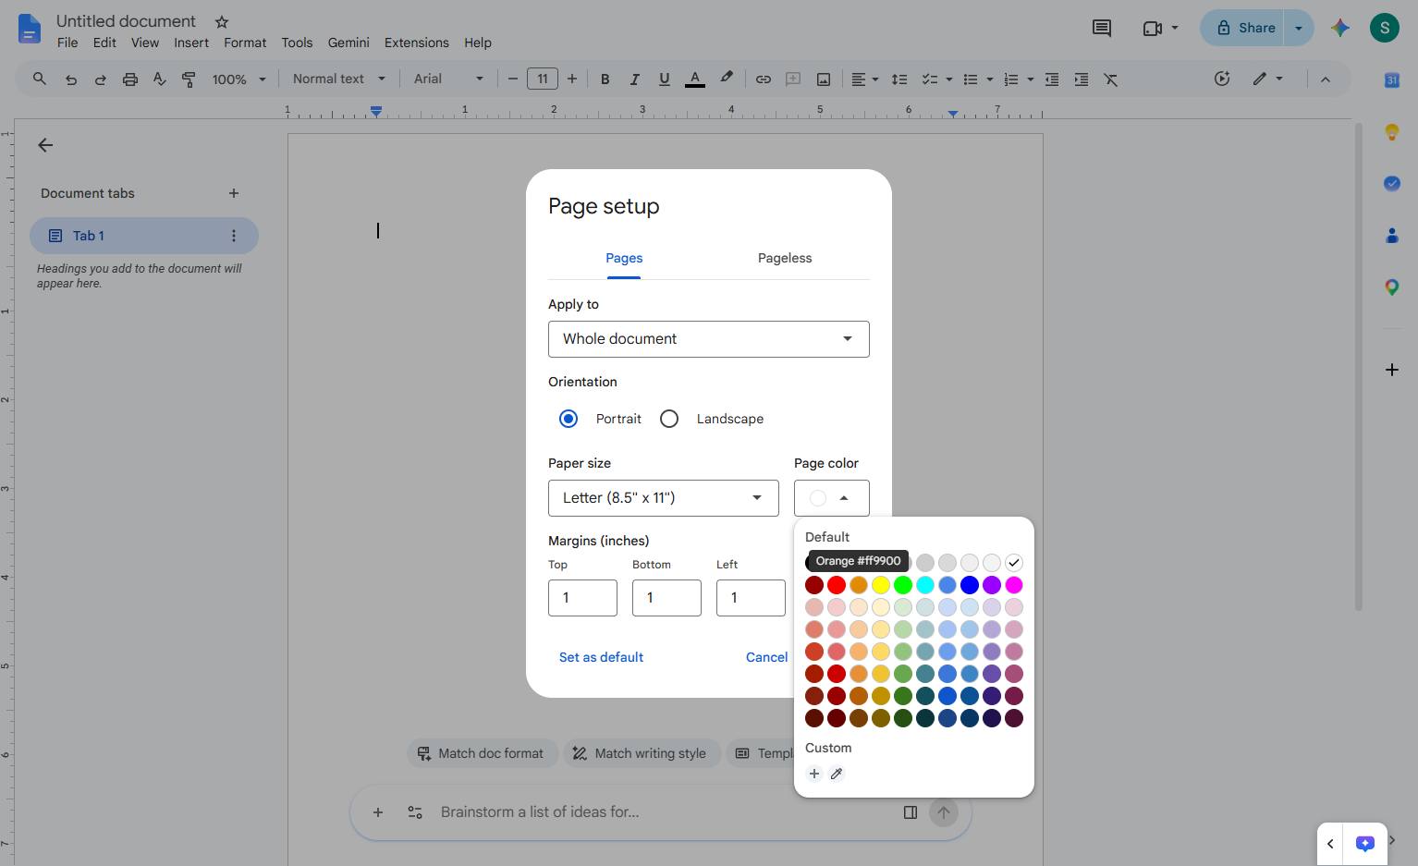Select Portrait orientation

pos(568,419)
